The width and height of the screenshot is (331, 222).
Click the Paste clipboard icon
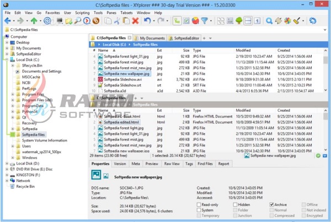(x=126, y=21)
